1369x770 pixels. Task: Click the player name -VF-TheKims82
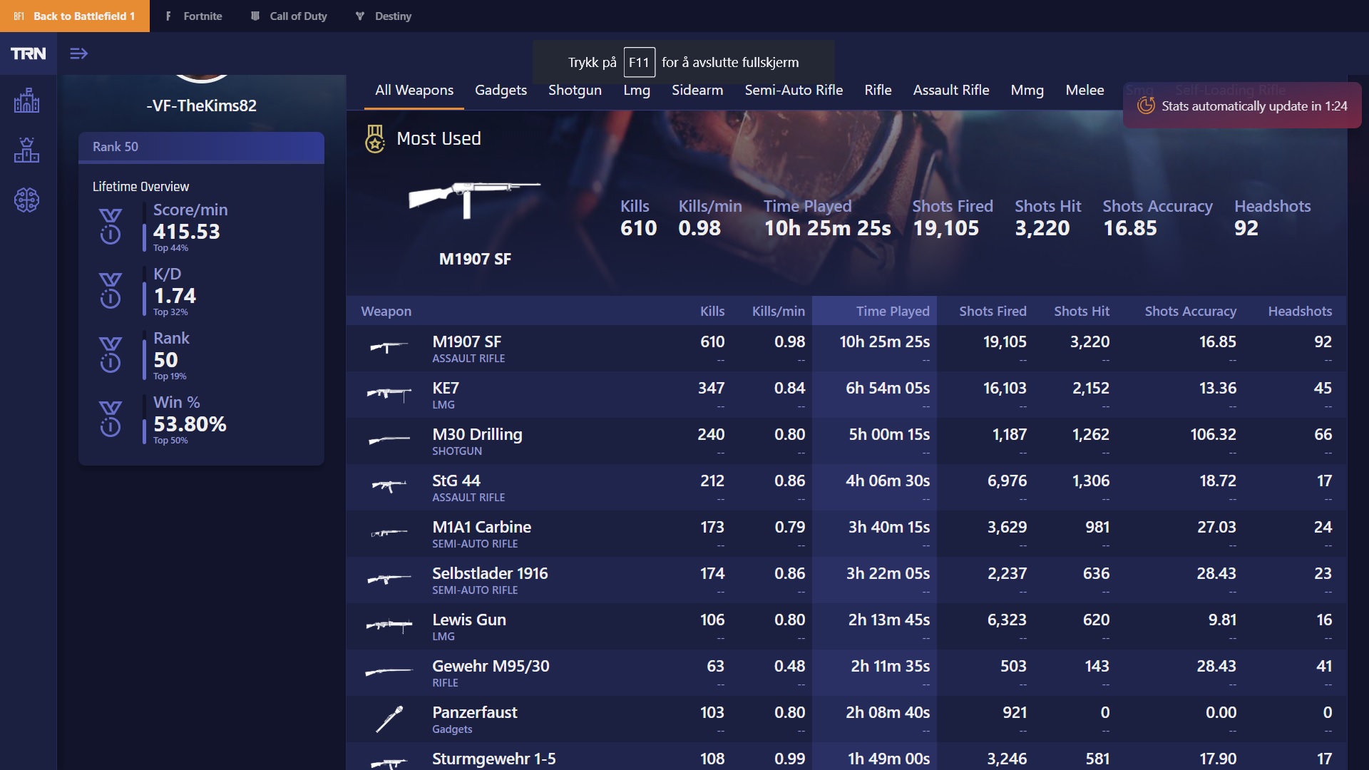pyautogui.click(x=201, y=106)
